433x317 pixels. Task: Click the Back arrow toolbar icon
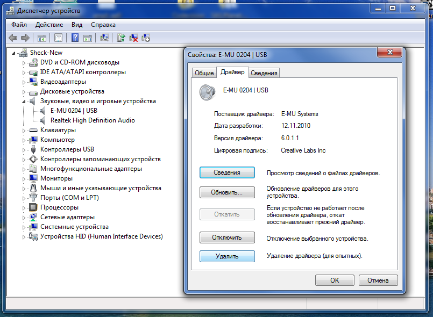[x=13, y=38]
